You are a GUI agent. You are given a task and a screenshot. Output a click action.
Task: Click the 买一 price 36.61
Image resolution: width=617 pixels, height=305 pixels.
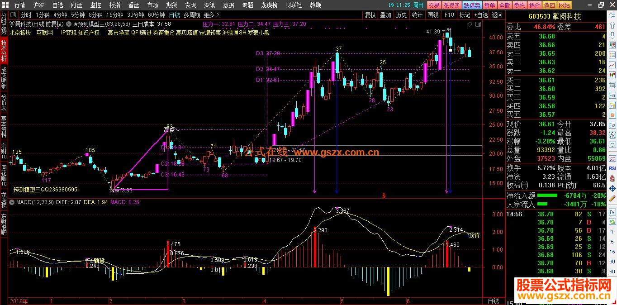point(547,80)
